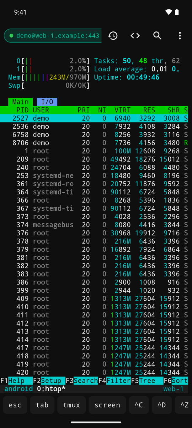Select process row PID 2536

94,127
